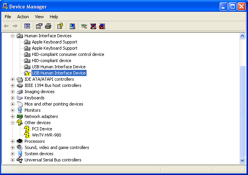Select the WinTV HVR-980 entry

47,135
